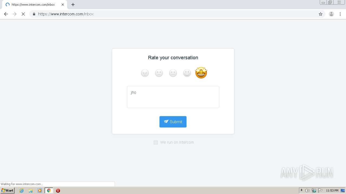Open the Chrome profile avatar
The width and height of the screenshot is (346, 194).
click(331, 14)
